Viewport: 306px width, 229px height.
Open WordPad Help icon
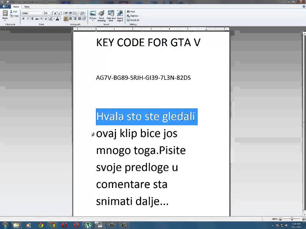point(304,6)
